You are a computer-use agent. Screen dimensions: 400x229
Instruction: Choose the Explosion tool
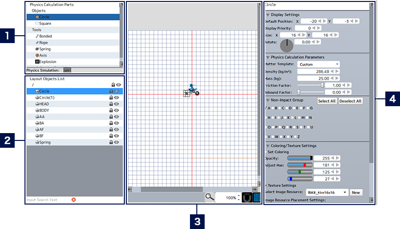coord(73,62)
